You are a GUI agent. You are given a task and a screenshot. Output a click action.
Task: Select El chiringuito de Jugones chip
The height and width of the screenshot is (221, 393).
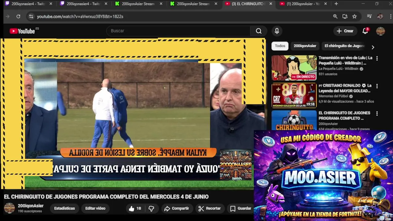(x=344, y=46)
